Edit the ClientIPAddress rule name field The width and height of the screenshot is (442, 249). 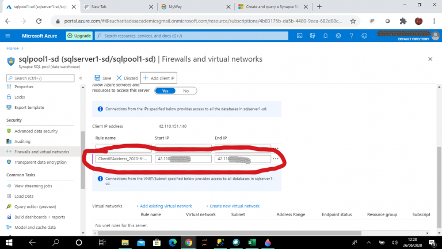click(x=124, y=159)
